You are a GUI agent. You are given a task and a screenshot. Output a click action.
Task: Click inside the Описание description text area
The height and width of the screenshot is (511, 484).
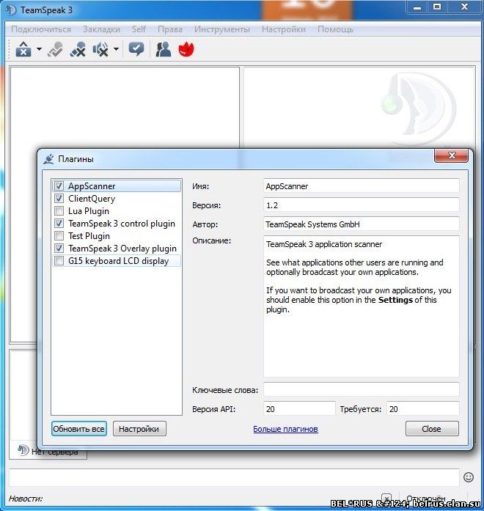pos(361,306)
